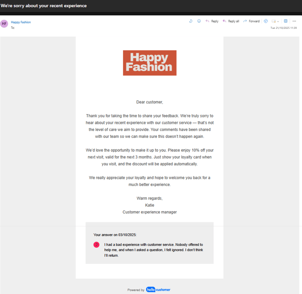Click the received timestamp Tue 21/10/2025
302x294 pixels.
[284, 28]
